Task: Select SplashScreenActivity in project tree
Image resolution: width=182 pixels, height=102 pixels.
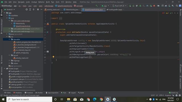Action: [23, 26]
